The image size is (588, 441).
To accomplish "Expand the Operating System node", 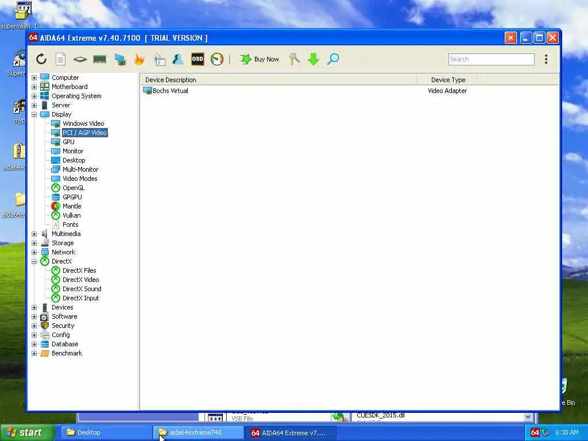I will tap(34, 96).
